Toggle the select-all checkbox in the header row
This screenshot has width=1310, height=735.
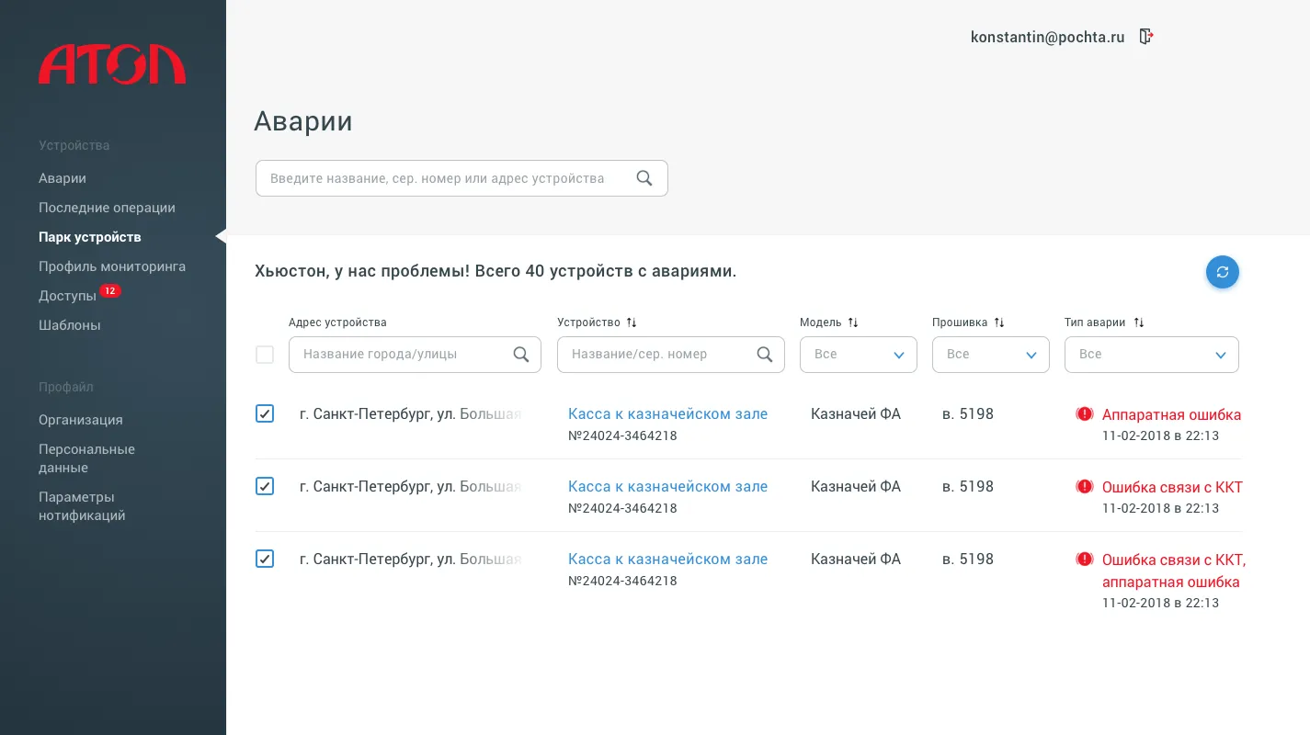(265, 355)
